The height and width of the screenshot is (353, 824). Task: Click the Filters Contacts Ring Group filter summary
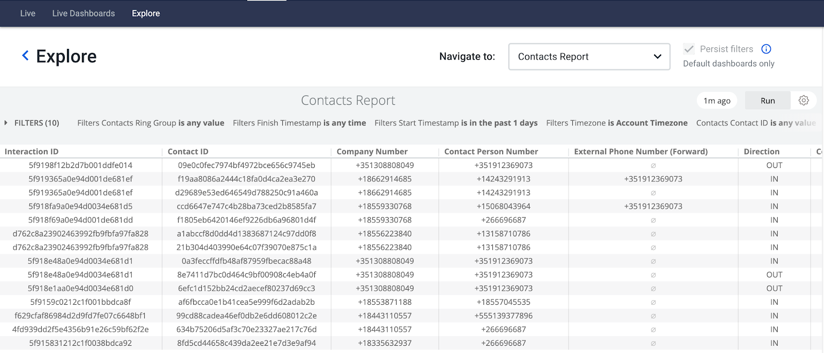click(151, 123)
